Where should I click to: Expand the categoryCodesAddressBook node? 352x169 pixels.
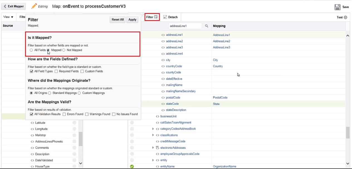coord(153,129)
